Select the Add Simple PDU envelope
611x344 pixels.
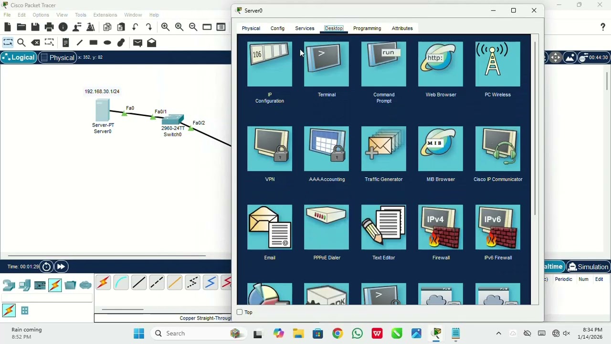coord(137,43)
